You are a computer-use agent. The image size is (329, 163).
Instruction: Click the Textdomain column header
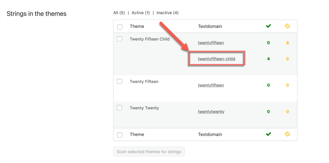[210, 26]
